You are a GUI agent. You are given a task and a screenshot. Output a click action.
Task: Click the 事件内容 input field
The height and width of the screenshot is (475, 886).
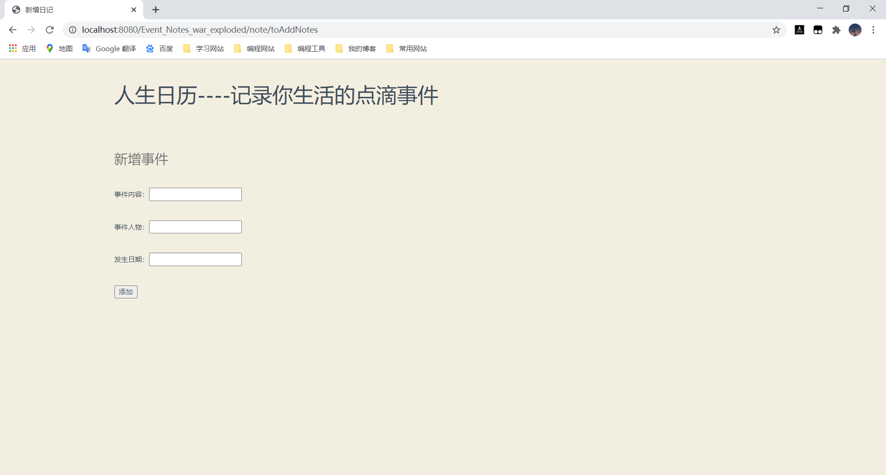(x=195, y=194)
